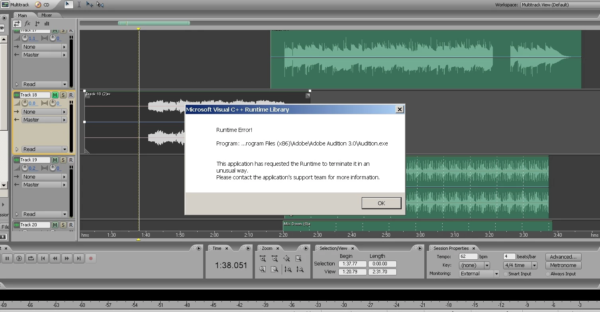
Task: Open Advanced session properties
Action: click(x=563, y=257)
